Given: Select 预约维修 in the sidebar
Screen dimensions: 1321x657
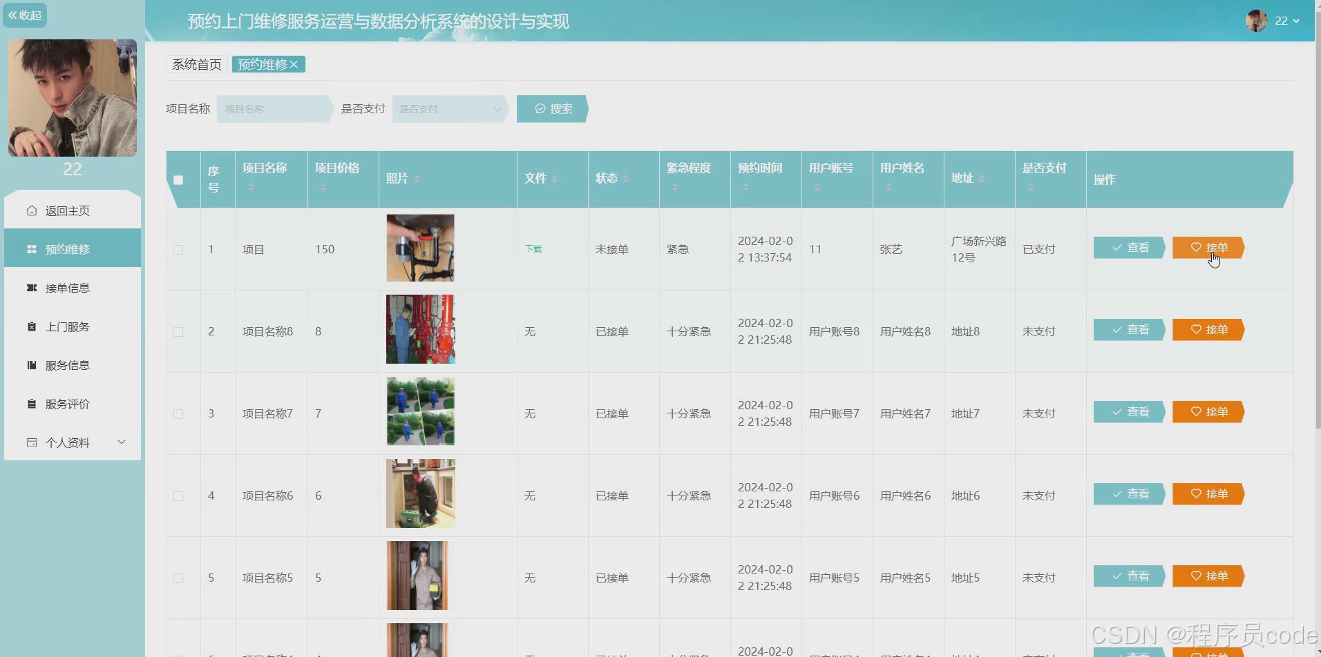Looking at the screenshot, I should coord(73,249).
